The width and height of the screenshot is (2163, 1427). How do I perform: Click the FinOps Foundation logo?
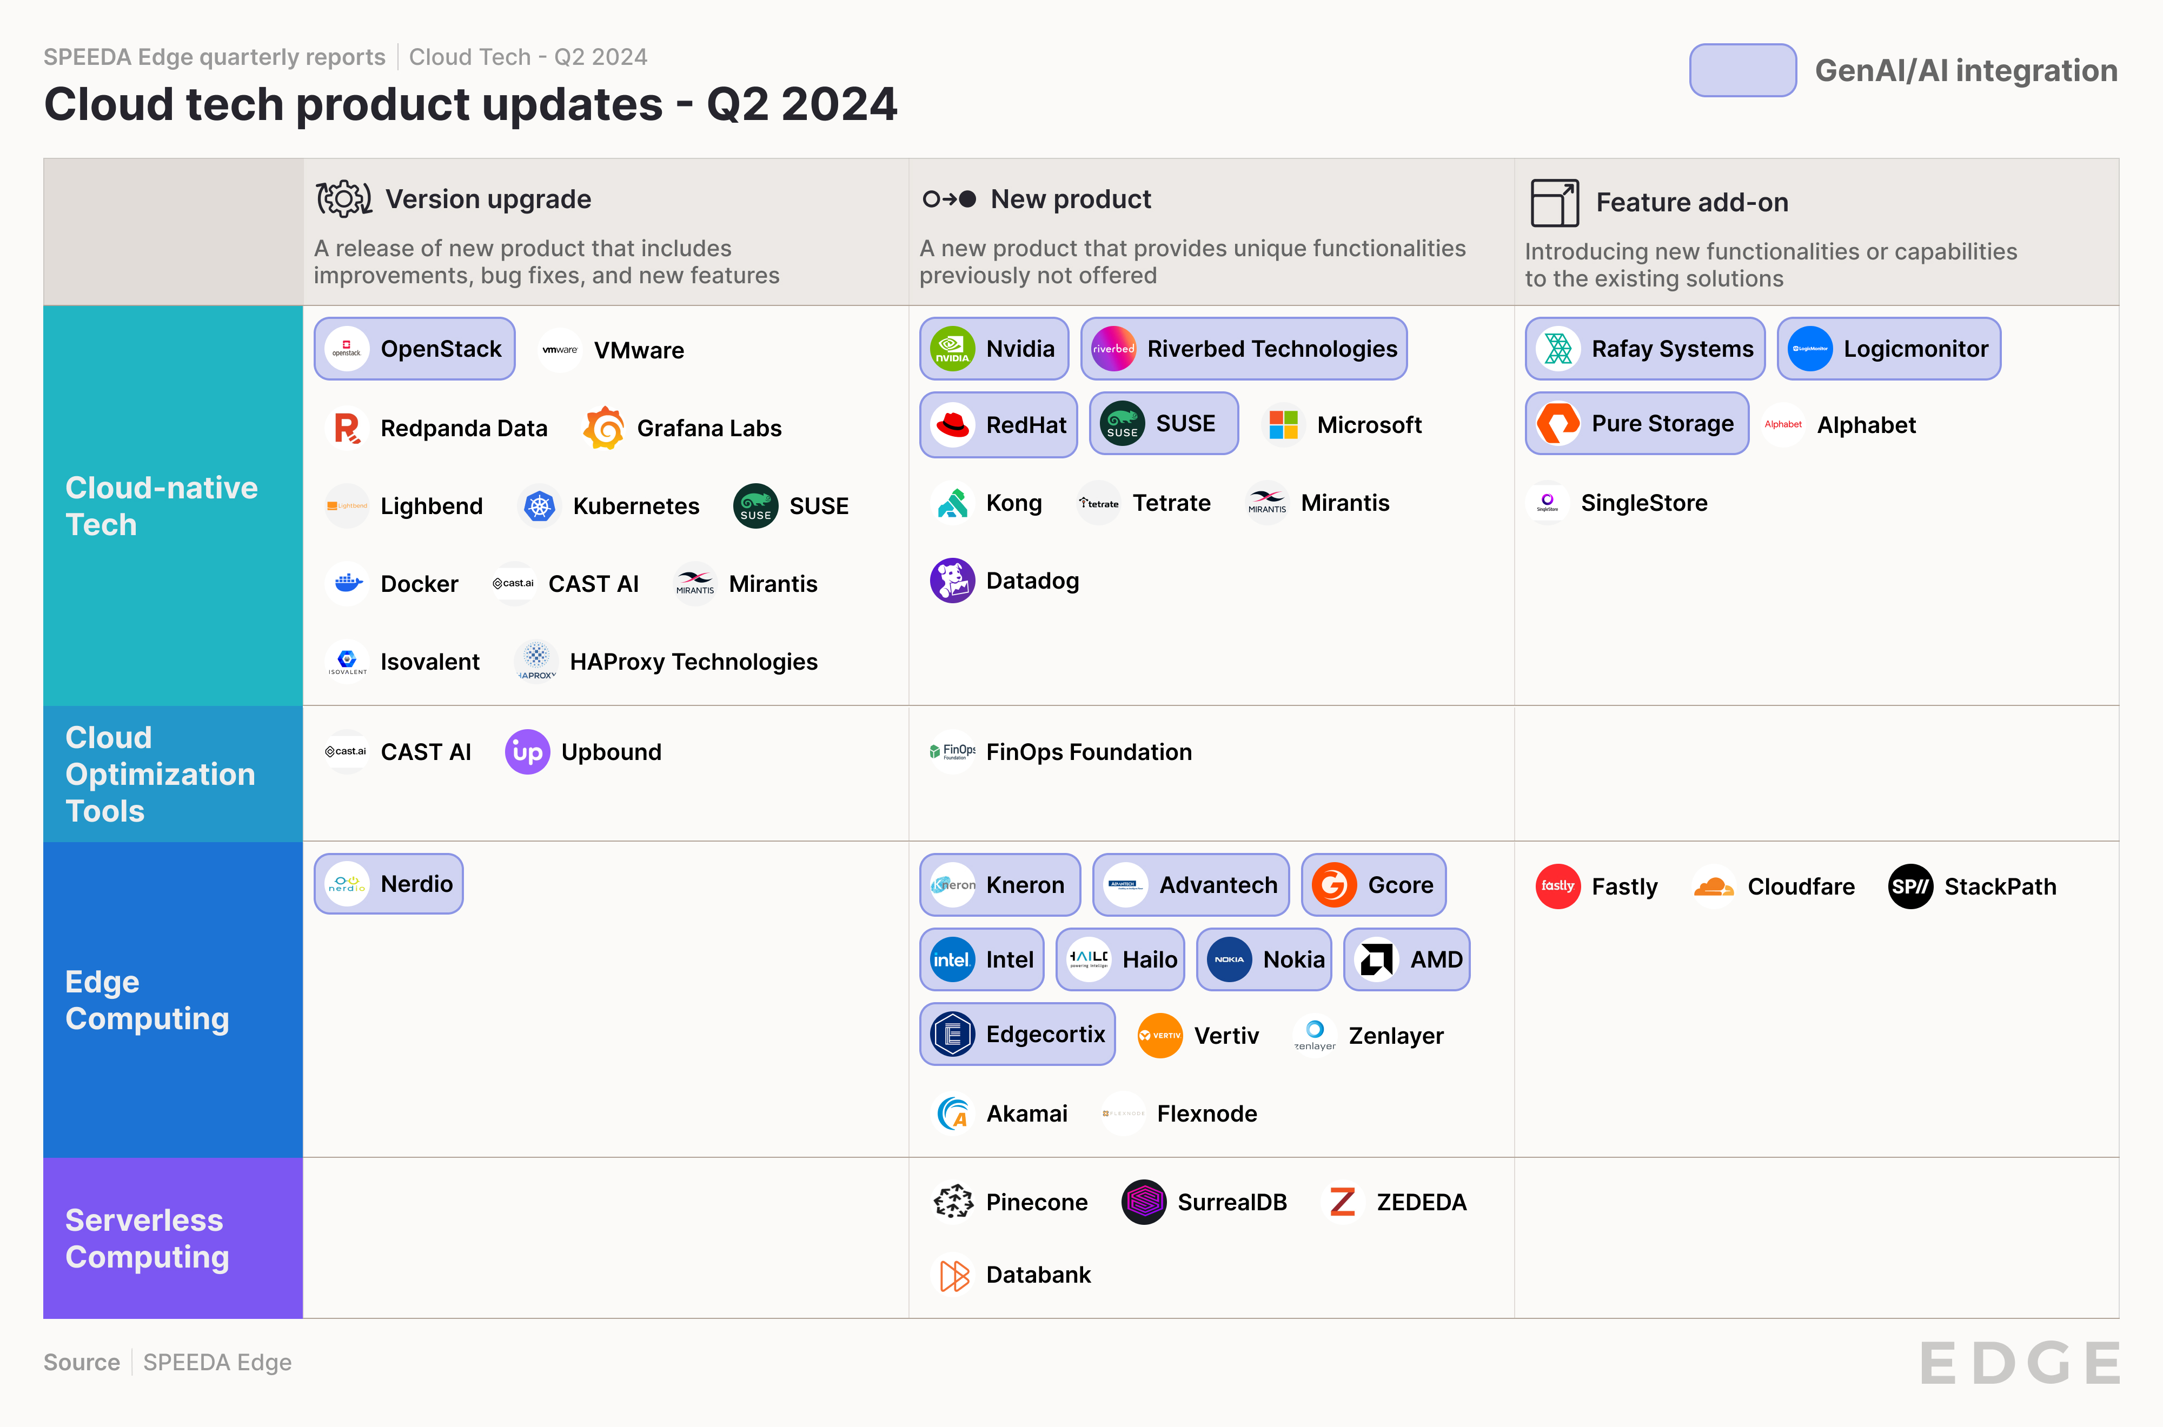(952, 752)
